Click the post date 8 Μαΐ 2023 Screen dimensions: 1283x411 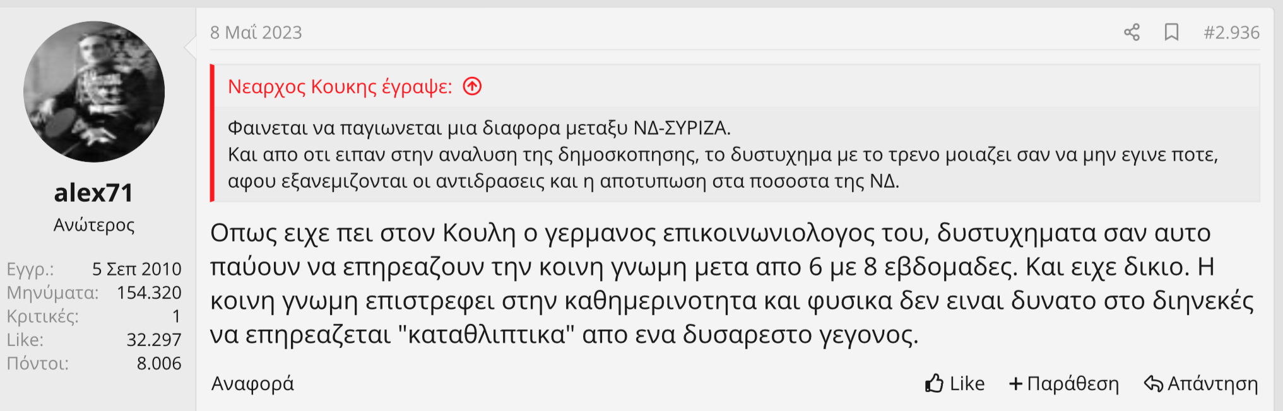click(x=256, y=32)
